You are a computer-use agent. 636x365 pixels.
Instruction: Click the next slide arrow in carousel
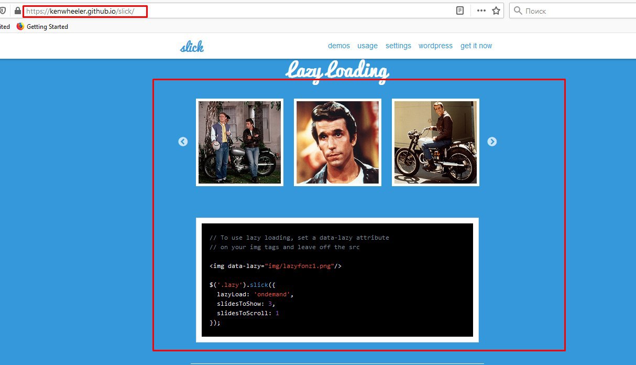tap(492, 142)
